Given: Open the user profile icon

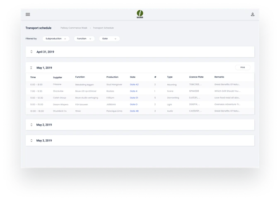Looking at the screenshot, I should [253, 15].
